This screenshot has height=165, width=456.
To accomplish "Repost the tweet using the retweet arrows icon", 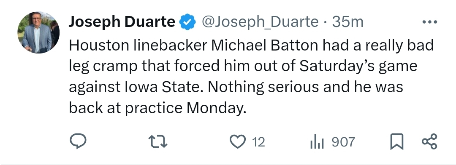I will pos(157,142).
